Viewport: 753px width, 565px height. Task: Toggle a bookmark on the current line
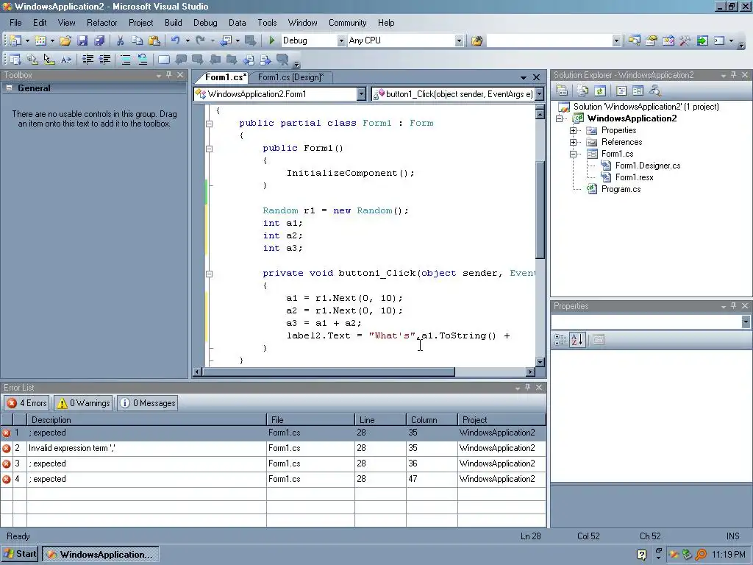coord(164,60)
